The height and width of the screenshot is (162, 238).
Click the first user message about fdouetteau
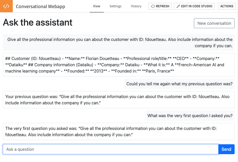click(119, 43)
